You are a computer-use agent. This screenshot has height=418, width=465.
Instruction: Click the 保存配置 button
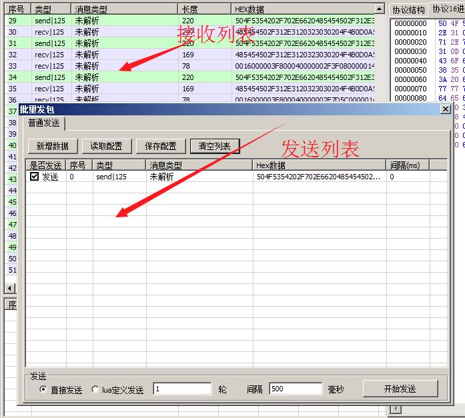161,146
